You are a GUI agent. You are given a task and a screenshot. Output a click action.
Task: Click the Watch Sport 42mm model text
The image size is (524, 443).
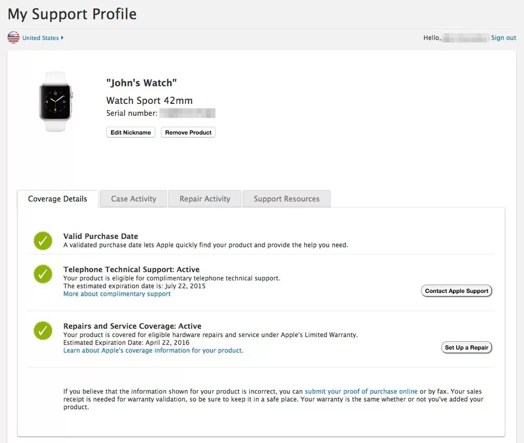tap(149, 100)
